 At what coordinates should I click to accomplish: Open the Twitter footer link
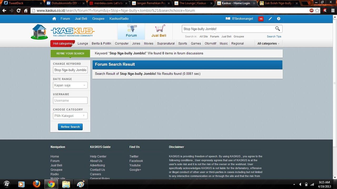[x=134, y=156]
